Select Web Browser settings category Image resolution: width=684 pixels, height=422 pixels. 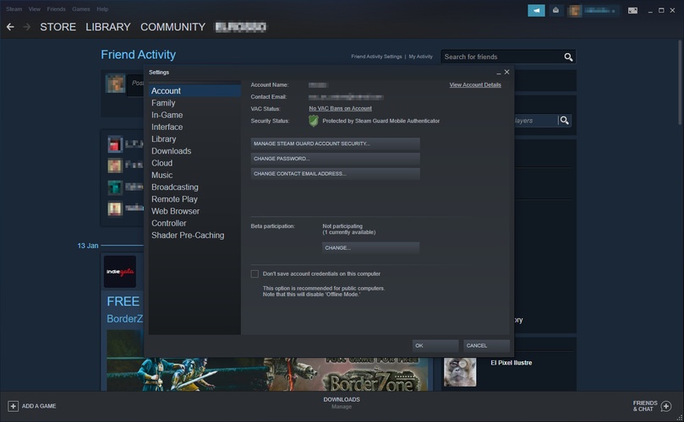[x=194, y=211]
